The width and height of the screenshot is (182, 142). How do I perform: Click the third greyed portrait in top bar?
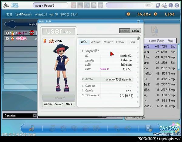[x=87, y=5]
